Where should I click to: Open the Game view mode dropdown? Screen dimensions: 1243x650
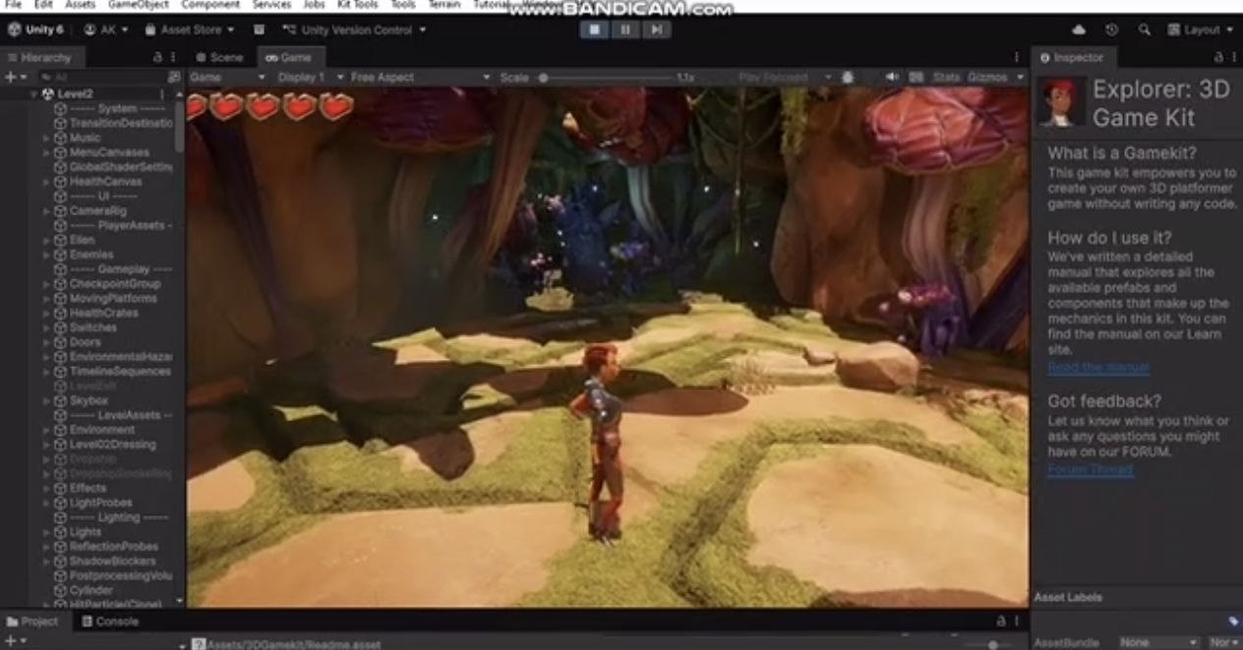point(227,77)
